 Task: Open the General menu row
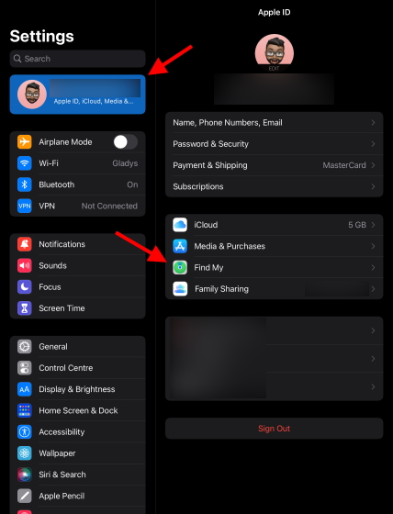[x=78, y=347]
